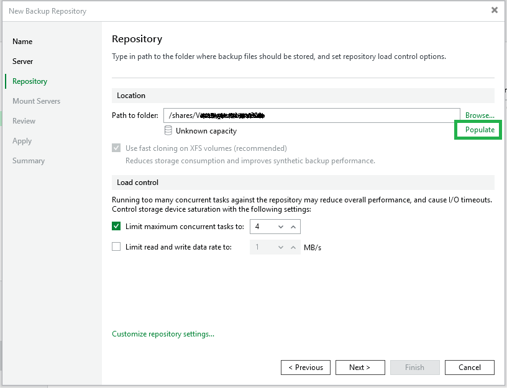
Task: Close the New Backup Repository dialog
Action: 494,11
